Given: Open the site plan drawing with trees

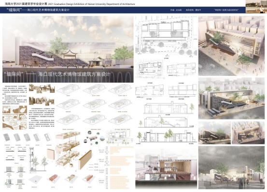Looking at the screenshot, I should [167, 36].
